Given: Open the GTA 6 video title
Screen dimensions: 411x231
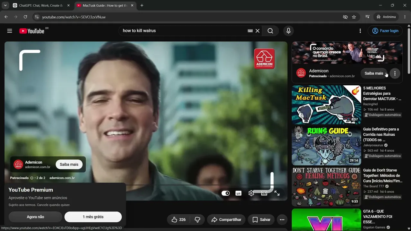Looking at the screenshot, I should 378,217.
